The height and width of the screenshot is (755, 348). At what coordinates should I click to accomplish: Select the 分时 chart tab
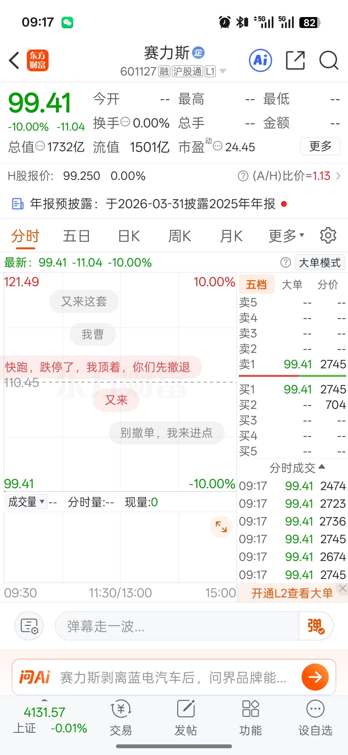click(25, 236)
